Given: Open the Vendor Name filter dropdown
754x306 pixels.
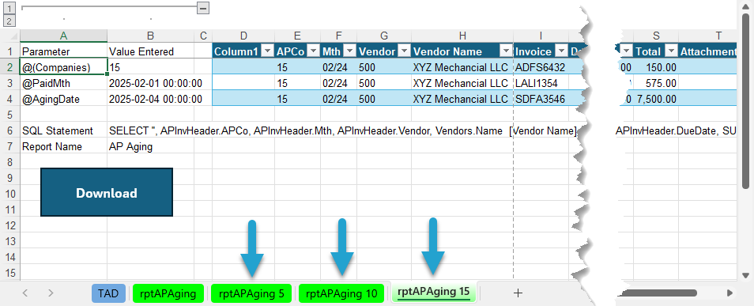Looking at the screenshot, I should coord(506,51).
